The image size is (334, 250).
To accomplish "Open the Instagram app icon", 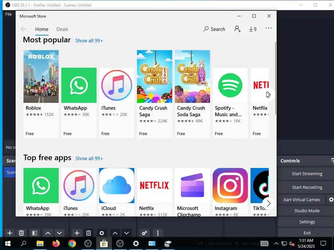I will click(230, 185).
